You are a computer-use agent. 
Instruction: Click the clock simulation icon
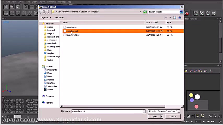coord(208,13)
